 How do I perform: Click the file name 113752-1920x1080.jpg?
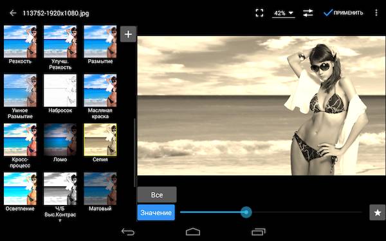pos(56,13)
